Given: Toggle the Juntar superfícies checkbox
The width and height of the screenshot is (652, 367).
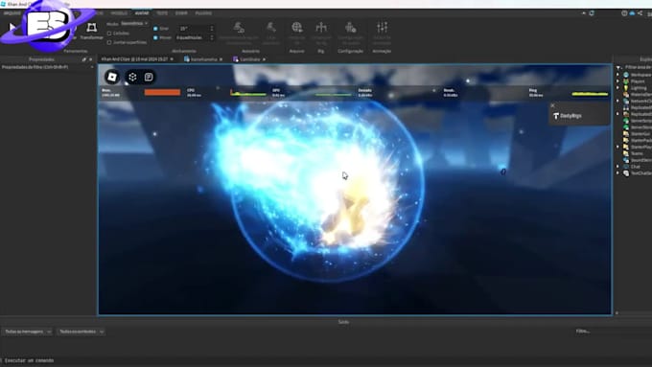Looking at the screenshot, I should point(109,42).
